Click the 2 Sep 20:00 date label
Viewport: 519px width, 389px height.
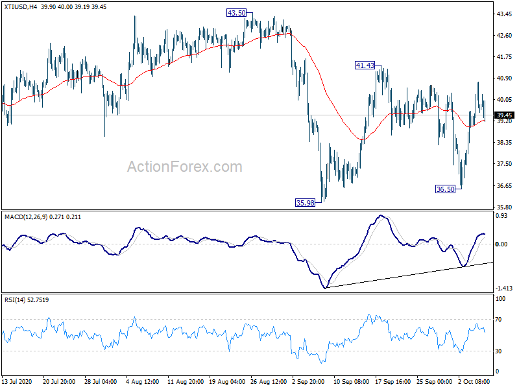308,381
